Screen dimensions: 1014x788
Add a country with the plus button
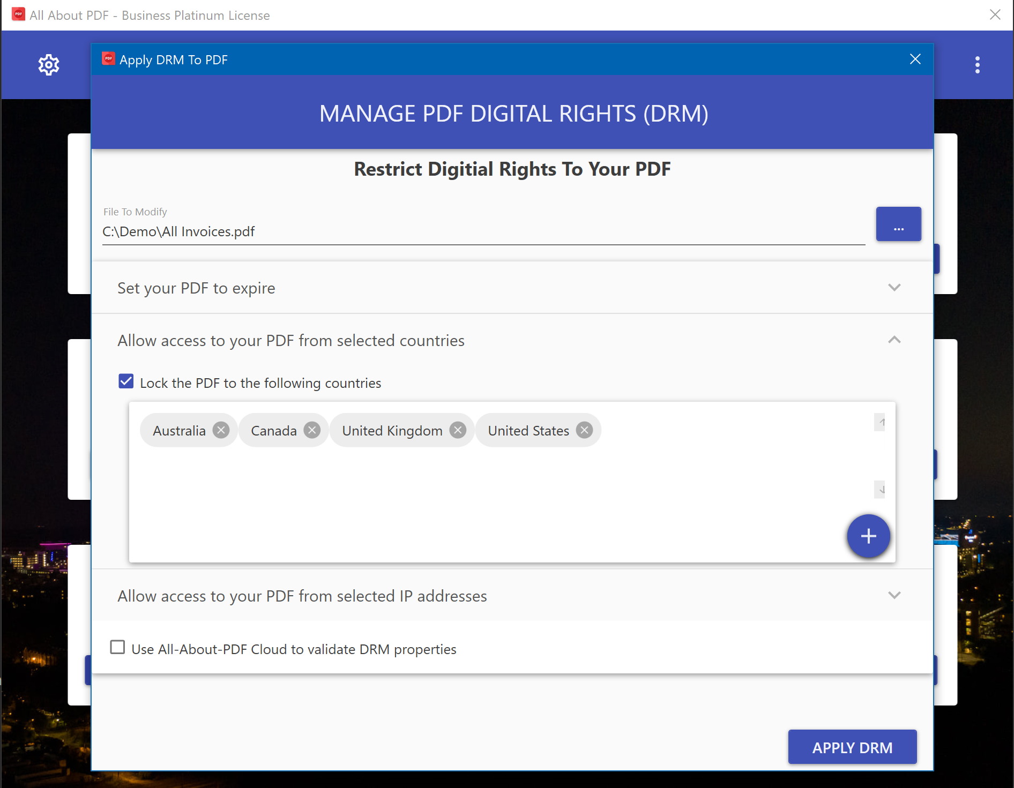(868, 536)
